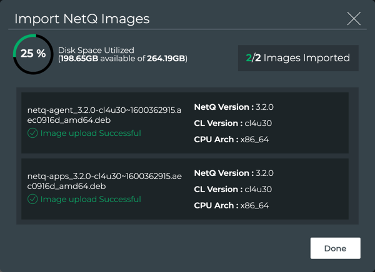Select the netq-apps .deb filename

click(x=86, y=182)
